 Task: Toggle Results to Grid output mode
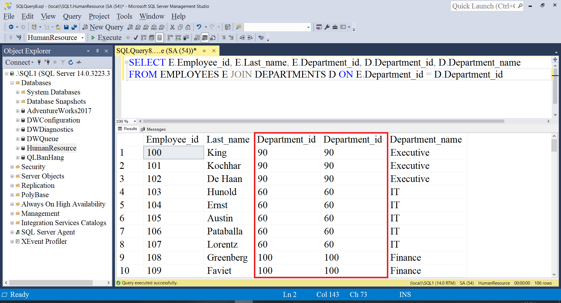pyautogui.click(x=205, y=38)
